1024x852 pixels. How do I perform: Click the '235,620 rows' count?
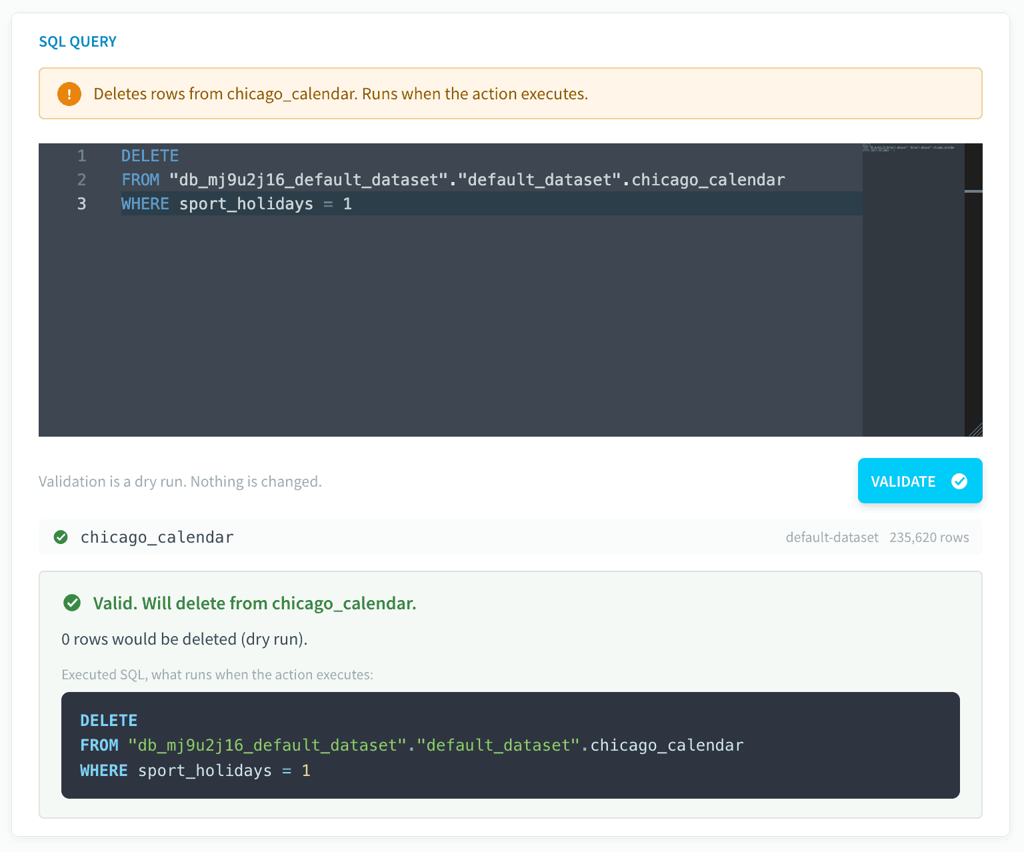(929, 537)
